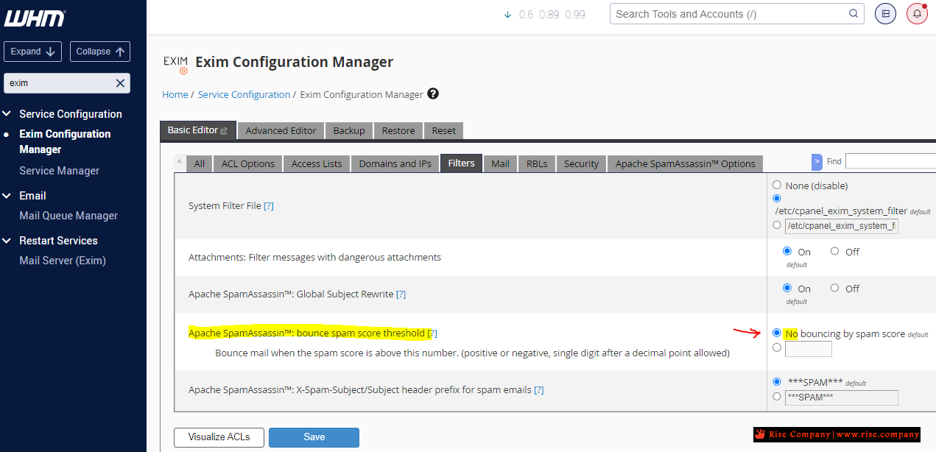This screenshot has width=936, height=452.
Task: Click the left arrow before the All tab
Action: (180, 161)
